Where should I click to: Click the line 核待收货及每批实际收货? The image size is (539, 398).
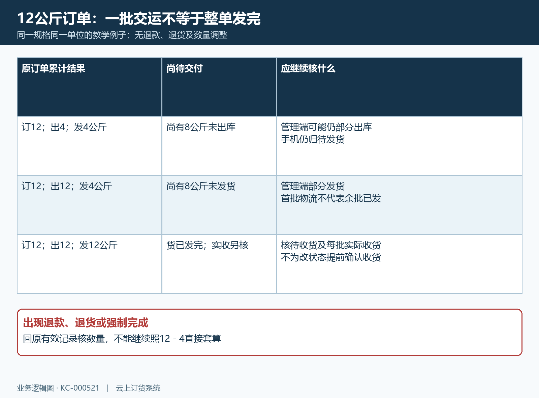(x=331, y=245)
